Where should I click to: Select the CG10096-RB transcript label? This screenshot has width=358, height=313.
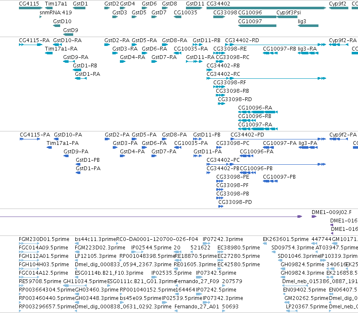coord(255,116)
